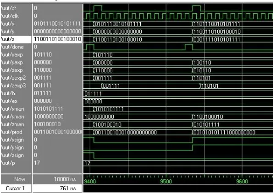This screenshot has height=193, width=276.
Task: Click waveform value 100110 on the yexp trace
Action: 202,63
